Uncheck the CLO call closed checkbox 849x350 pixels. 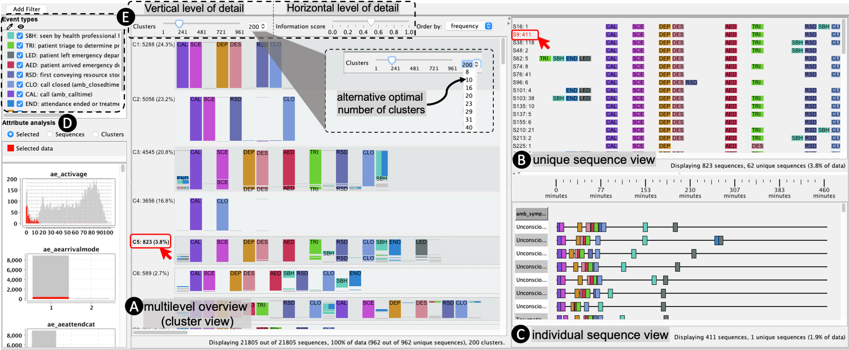click(x=20, y=84)
